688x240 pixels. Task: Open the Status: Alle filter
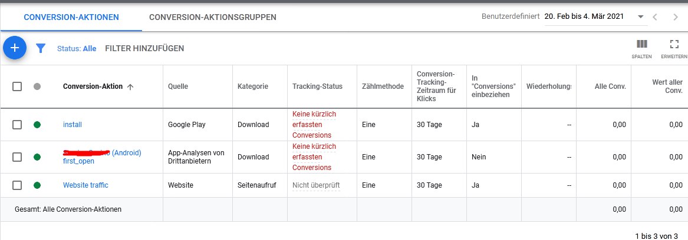coord(77,49)
